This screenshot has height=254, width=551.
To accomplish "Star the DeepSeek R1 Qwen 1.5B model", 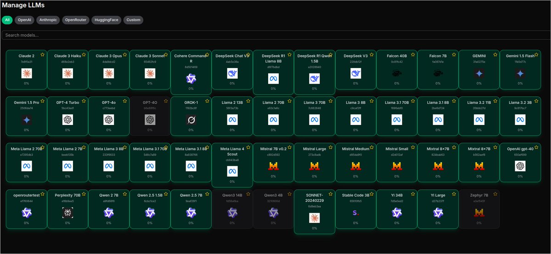I will click(330, 54).
